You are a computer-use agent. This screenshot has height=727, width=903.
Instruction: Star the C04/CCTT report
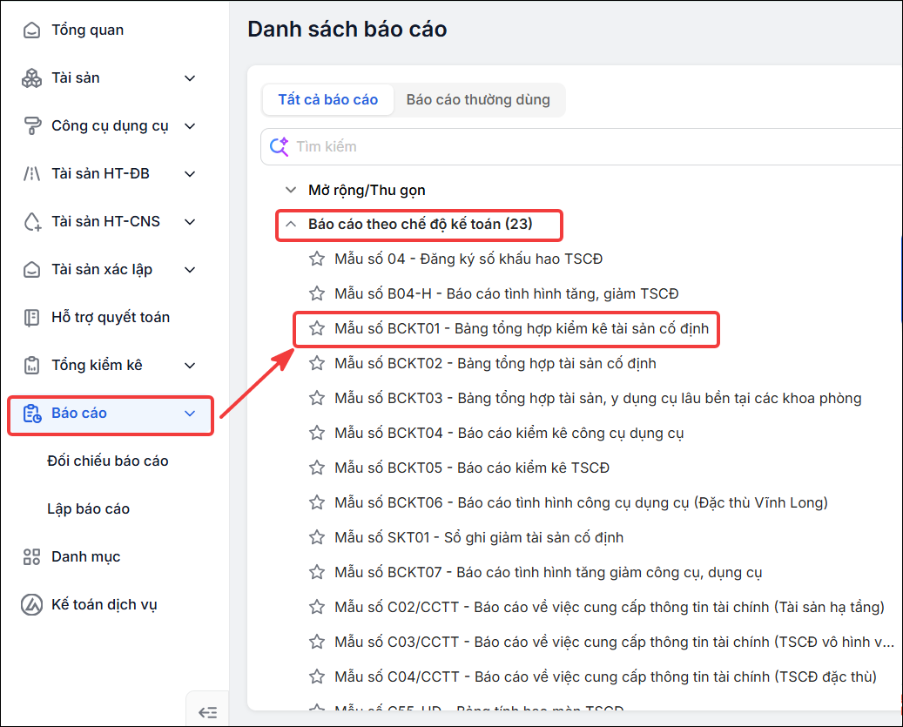317,677
